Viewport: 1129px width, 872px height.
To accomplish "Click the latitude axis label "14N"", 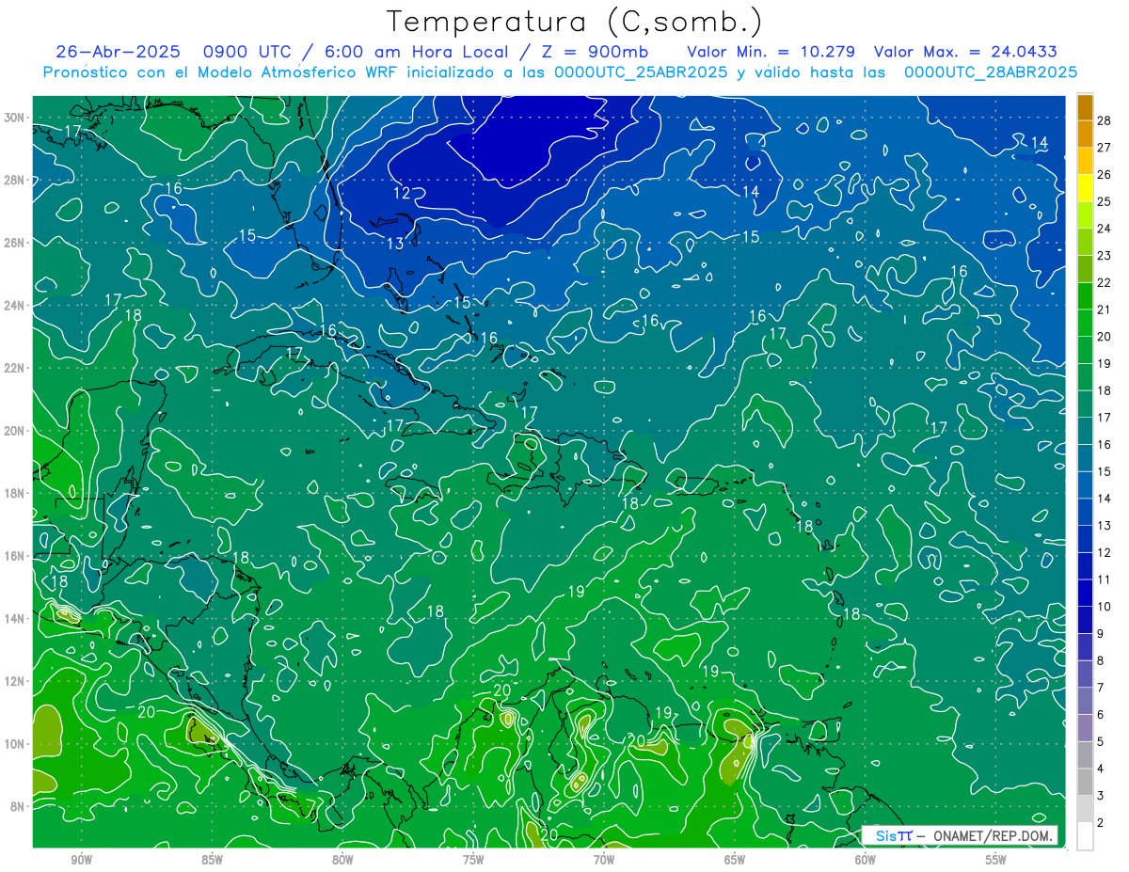I will [16, 618].
